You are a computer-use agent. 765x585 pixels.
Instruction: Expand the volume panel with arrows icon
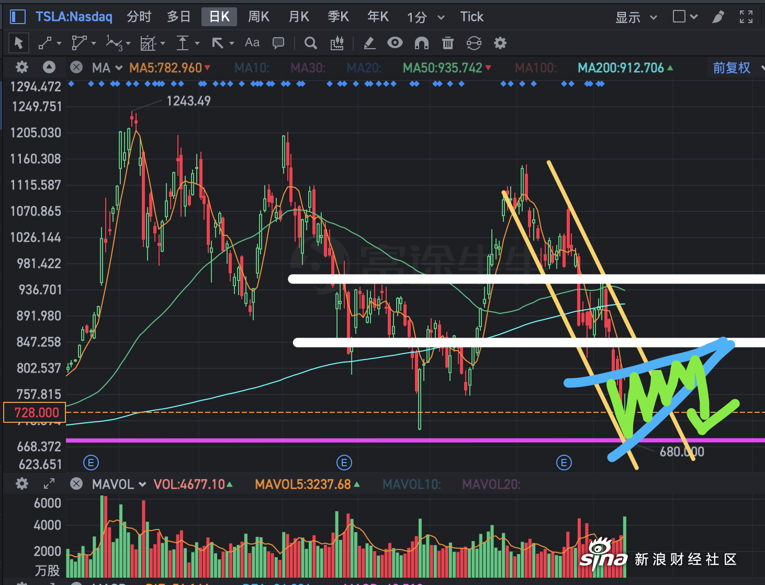click(49, 483)
